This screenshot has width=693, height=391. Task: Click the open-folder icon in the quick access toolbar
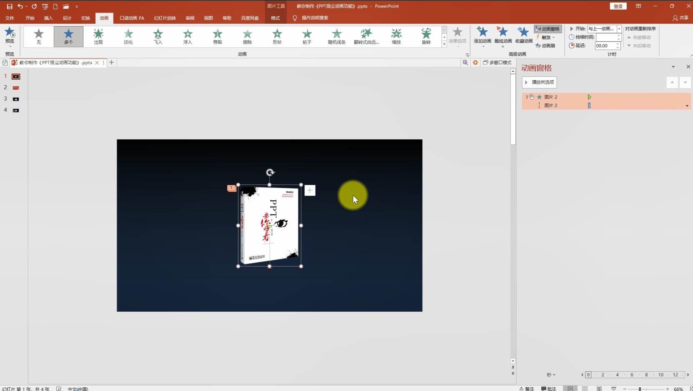click(x=66, y=6)
